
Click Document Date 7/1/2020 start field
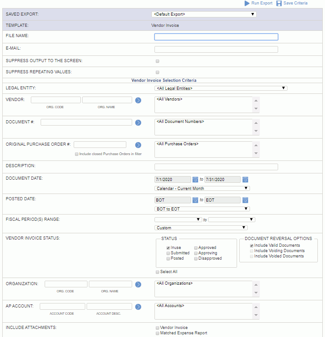(173, 180)
